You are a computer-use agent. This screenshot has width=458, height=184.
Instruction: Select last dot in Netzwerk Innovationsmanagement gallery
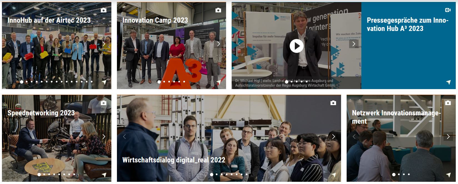click(409, 174)
